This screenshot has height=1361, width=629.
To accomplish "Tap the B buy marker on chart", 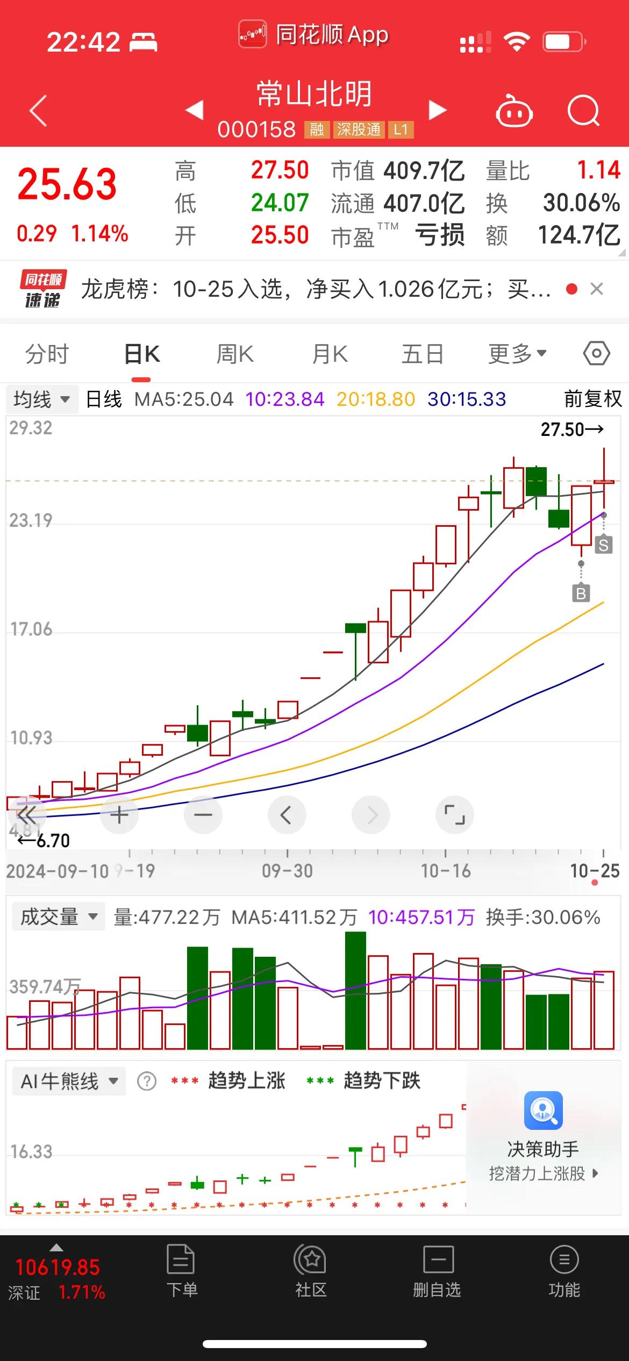I will click(581, 593).
